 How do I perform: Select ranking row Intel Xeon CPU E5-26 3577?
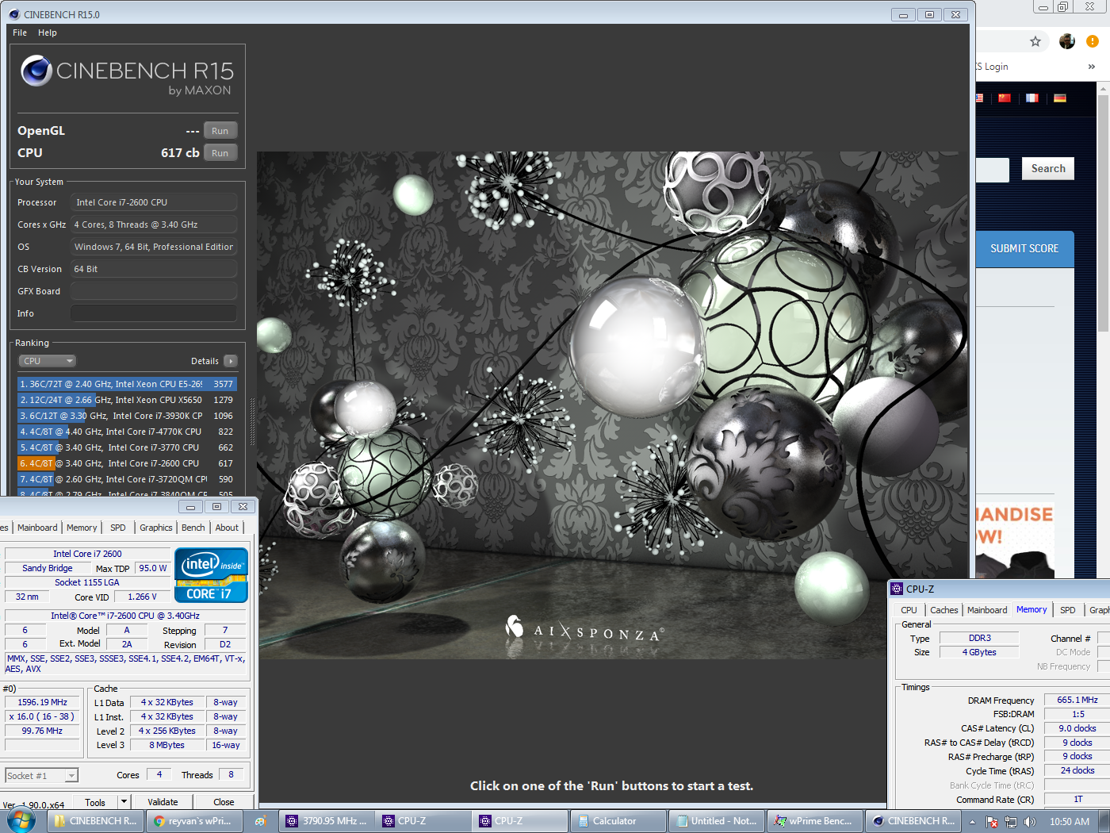pyautogui.click(x=128, y=384)
